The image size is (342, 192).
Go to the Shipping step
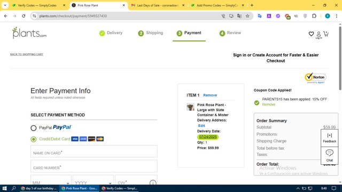coord(151,33)
